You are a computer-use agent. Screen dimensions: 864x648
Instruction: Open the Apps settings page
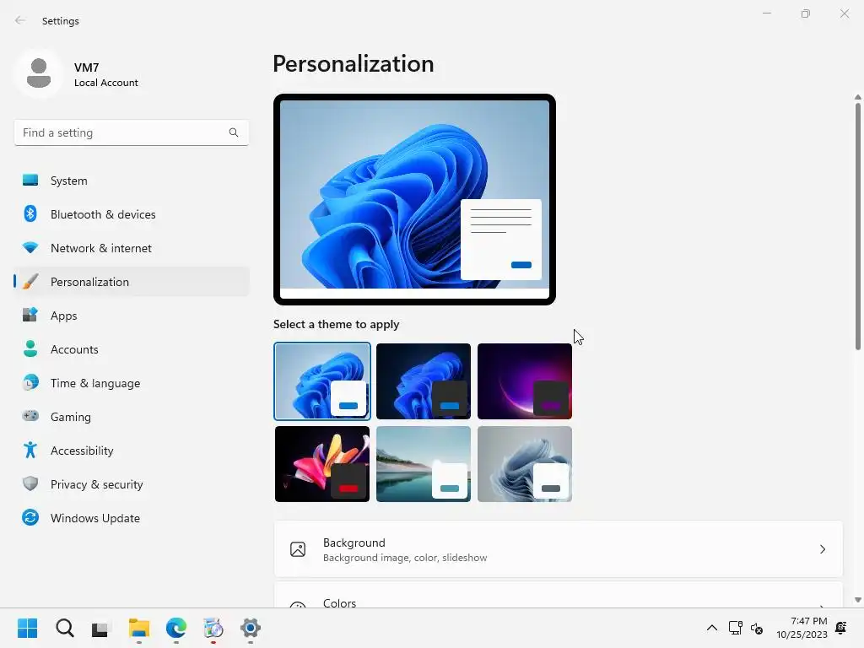pos(131,316)
